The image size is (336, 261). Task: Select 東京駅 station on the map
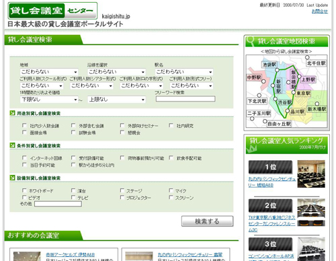tap(303, 93)
